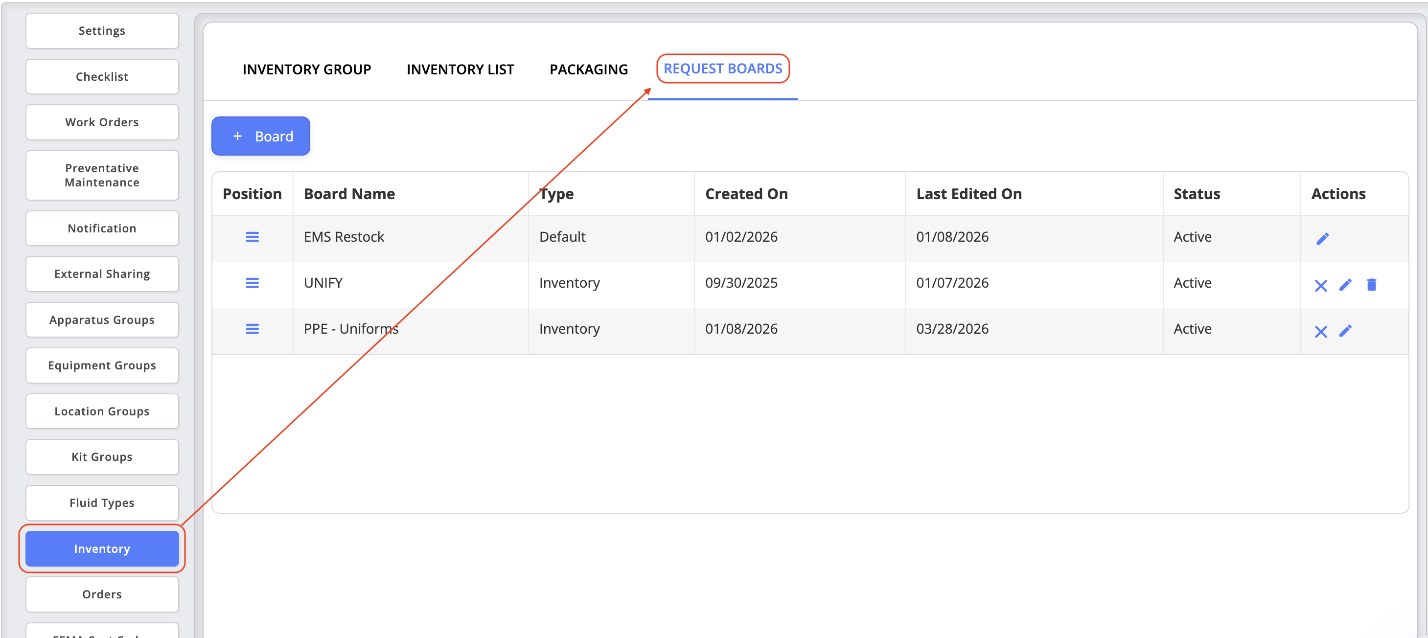The width and height of the screenshot is (1428, 638).
Task: Go to the Packaging tab
Action: coord(589,70)
